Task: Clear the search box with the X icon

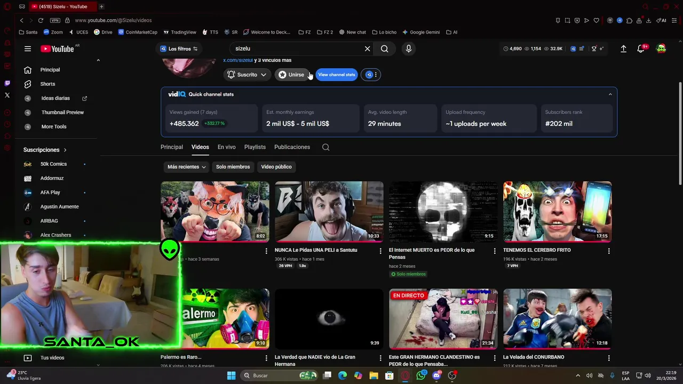Action: coord(367,49)
